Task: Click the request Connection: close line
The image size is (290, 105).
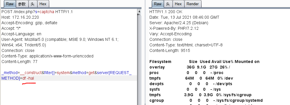Action: click(18, 50)
